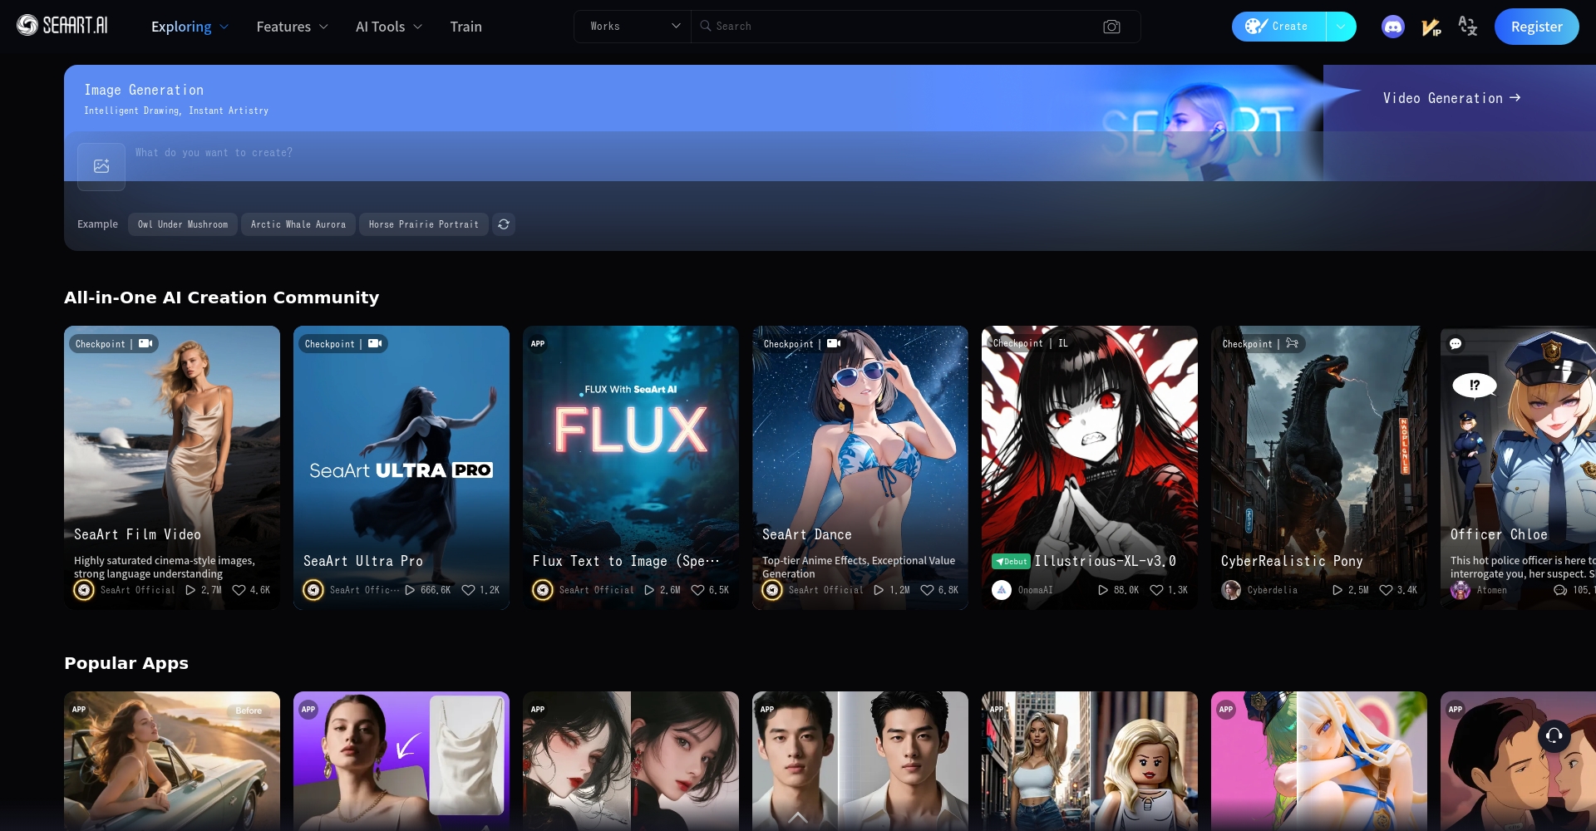The width and height of the screenshot is (1596, 831).
Task: Open the Lego-style conversion app thumbnail
Action: (1090, 761)
